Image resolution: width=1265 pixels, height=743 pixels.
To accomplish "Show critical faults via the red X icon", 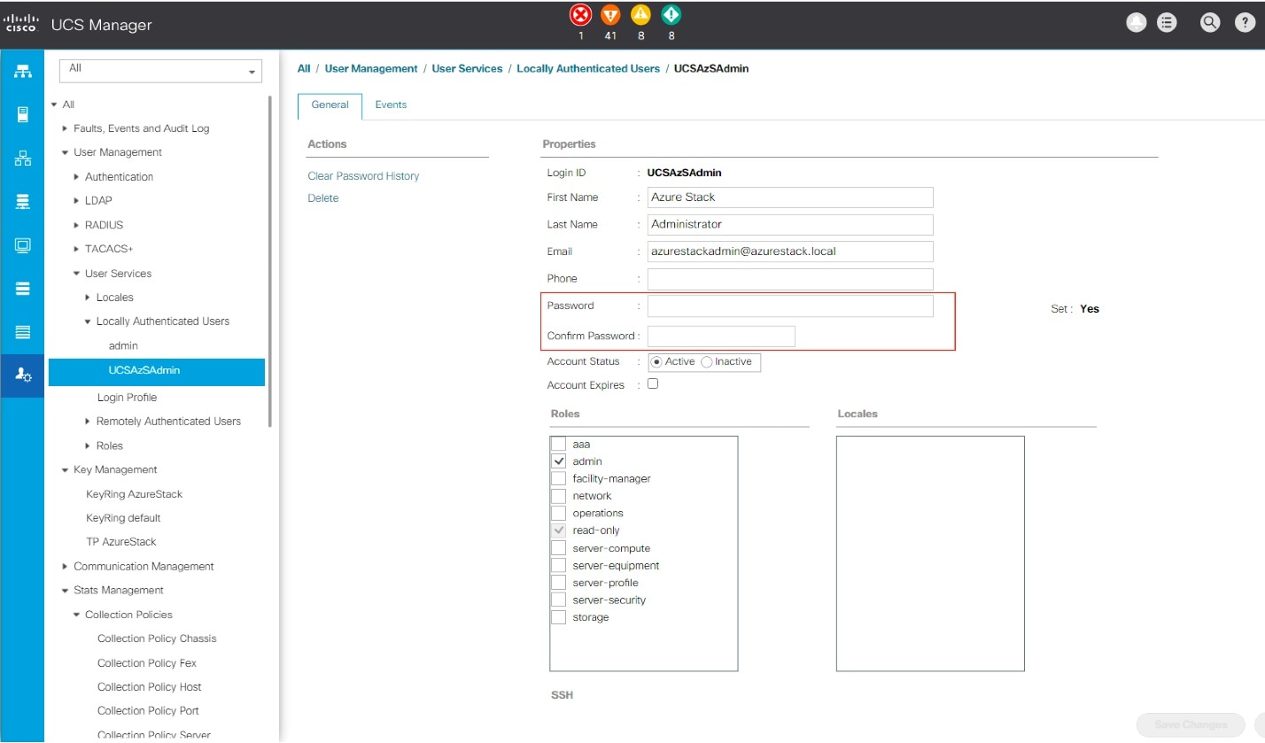I will click(581, 15).
